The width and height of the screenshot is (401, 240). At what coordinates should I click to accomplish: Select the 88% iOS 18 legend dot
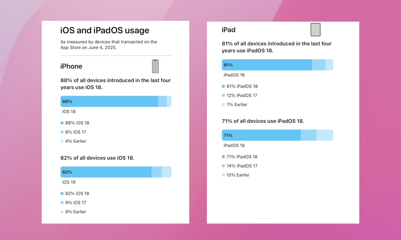coord(62,123)
